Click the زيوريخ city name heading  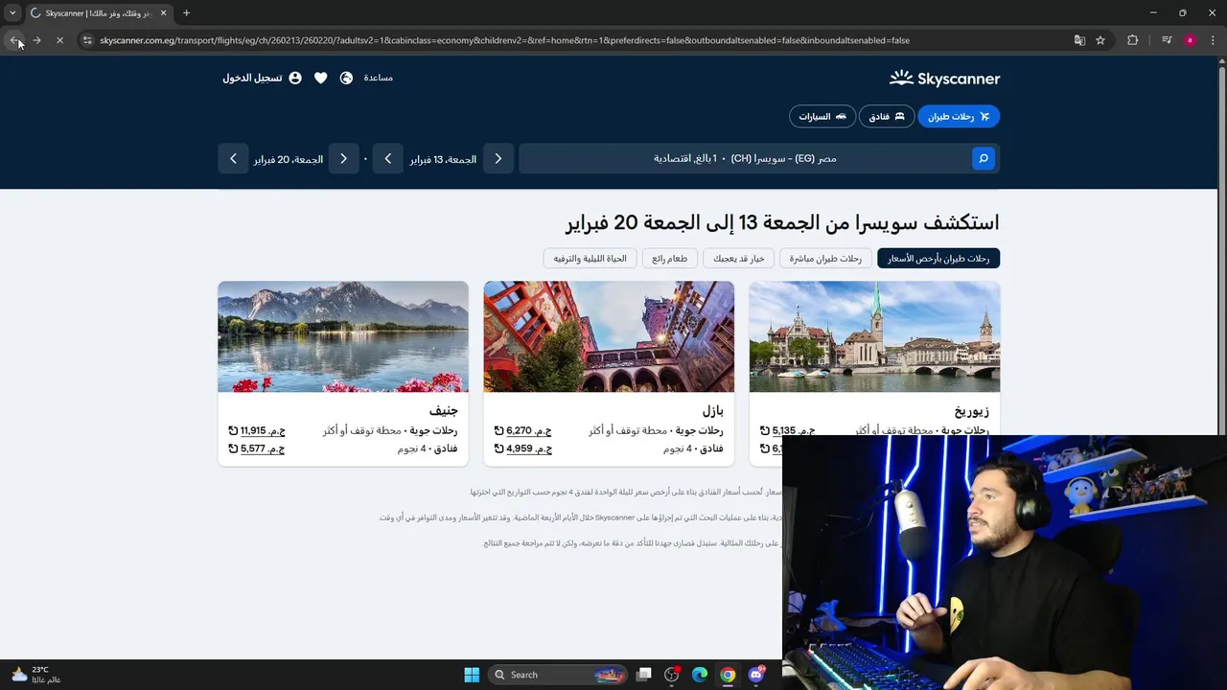tap(972, 410)
